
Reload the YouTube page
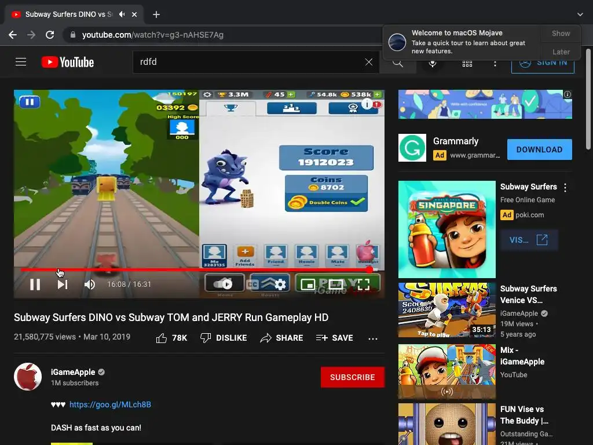point(50,35)
